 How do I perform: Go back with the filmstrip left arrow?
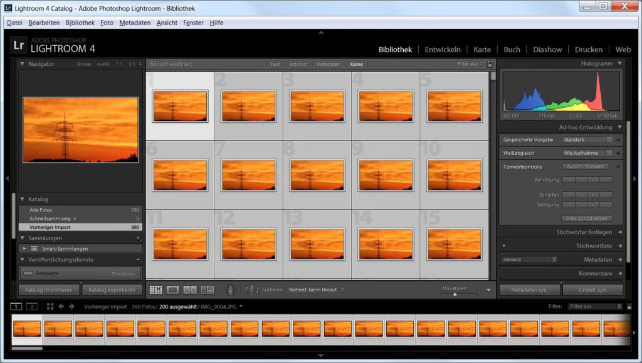(61, 307)
